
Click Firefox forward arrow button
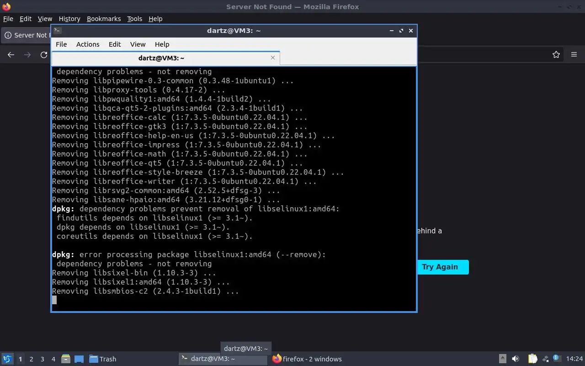point(27,55)
